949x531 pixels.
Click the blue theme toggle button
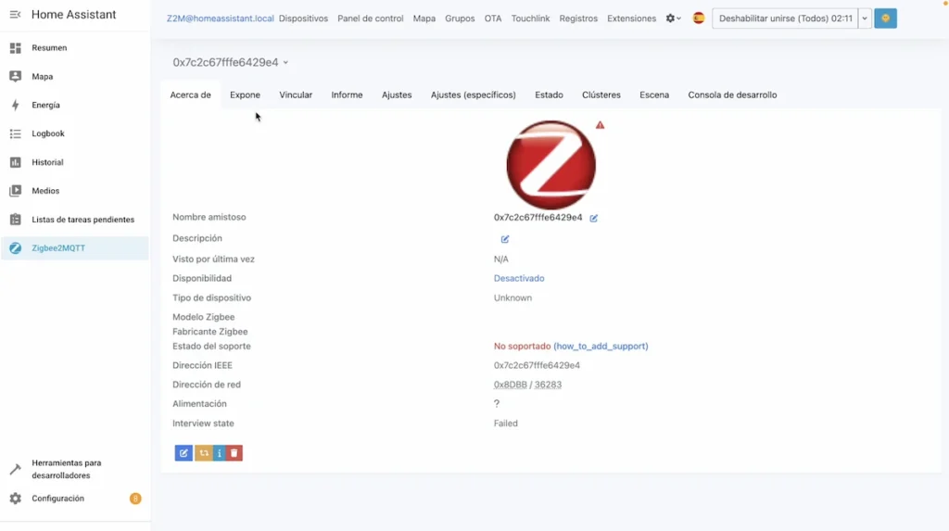click(x=885, y=19)
